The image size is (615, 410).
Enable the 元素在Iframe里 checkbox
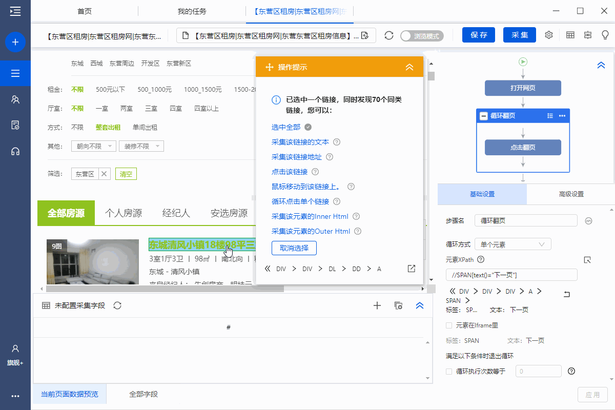[x=449, y=325]
